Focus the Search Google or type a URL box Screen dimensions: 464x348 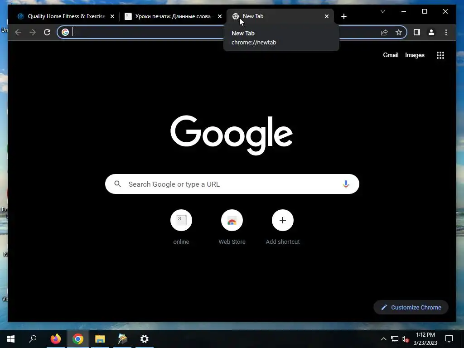pyautogui.click(x=232, y=184)
